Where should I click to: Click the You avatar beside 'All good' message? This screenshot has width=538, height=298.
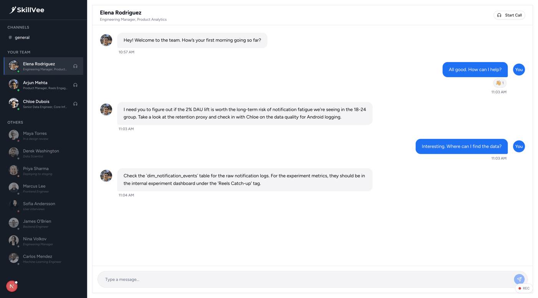pos(519,70)
